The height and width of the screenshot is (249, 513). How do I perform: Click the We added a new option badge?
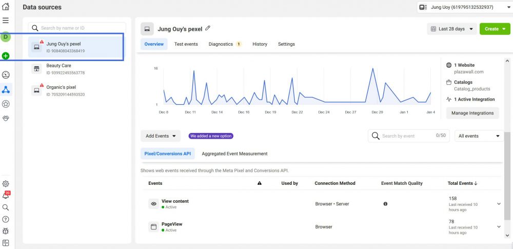point(211,136)
